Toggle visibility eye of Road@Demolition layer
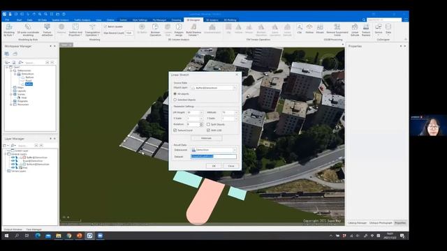The width and height of the screenshot is (447, 251). 13,161
